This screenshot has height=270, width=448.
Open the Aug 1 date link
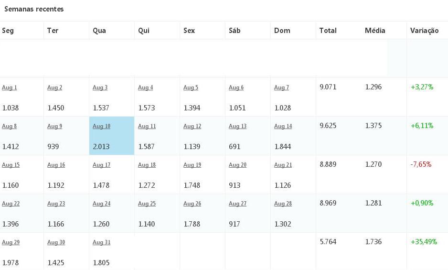point(10,87)
